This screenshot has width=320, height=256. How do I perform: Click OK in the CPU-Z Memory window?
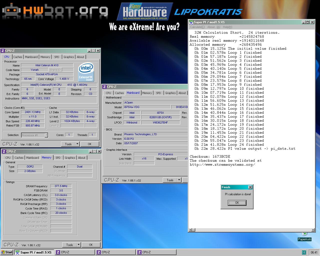pyautogui.click(x=91, y=245)
